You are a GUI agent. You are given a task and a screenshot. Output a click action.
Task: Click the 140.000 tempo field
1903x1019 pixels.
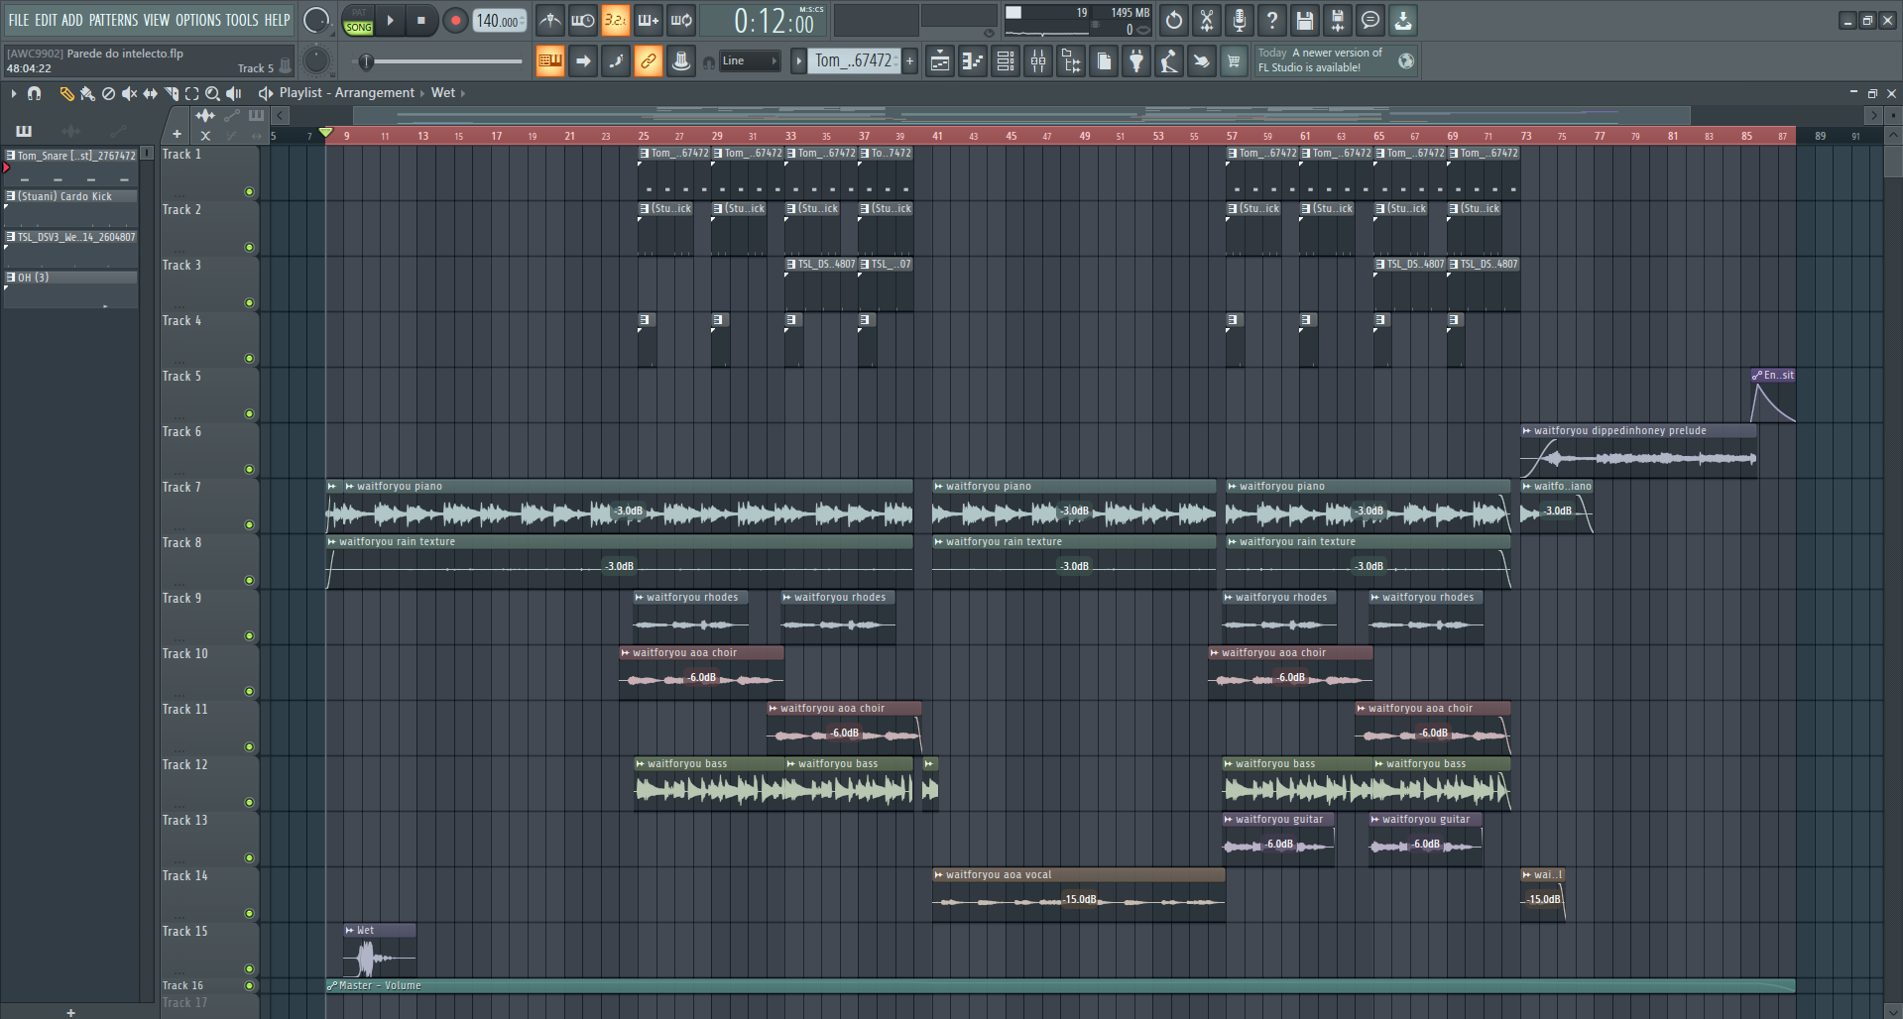pyautogui.click(x=499, y=21)
